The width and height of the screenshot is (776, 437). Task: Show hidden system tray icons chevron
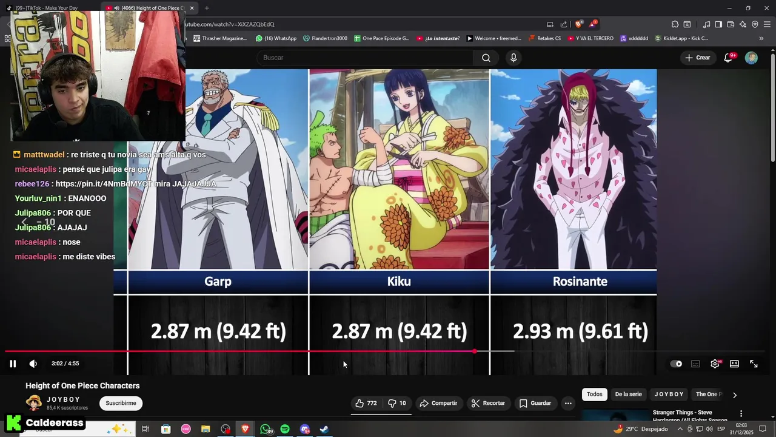(x=680, y=429)
